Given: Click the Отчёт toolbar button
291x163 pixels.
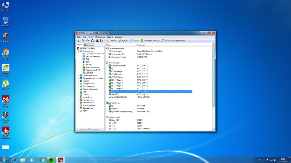Looking at the screenshot, I should click(112, 41).
